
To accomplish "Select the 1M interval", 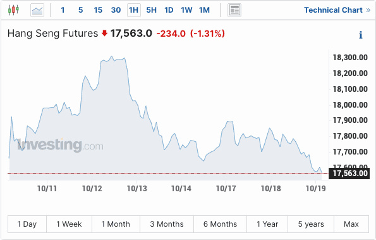I will tap(204, 10).
